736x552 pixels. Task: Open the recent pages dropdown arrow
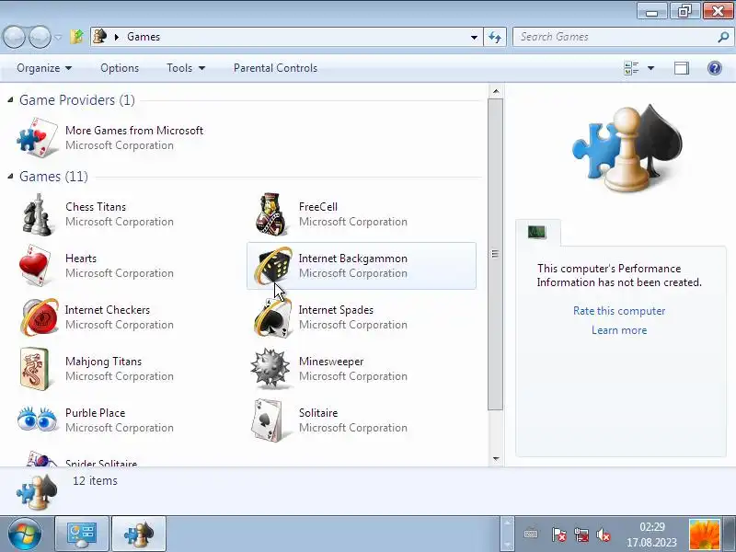click(x=58, y=37)
